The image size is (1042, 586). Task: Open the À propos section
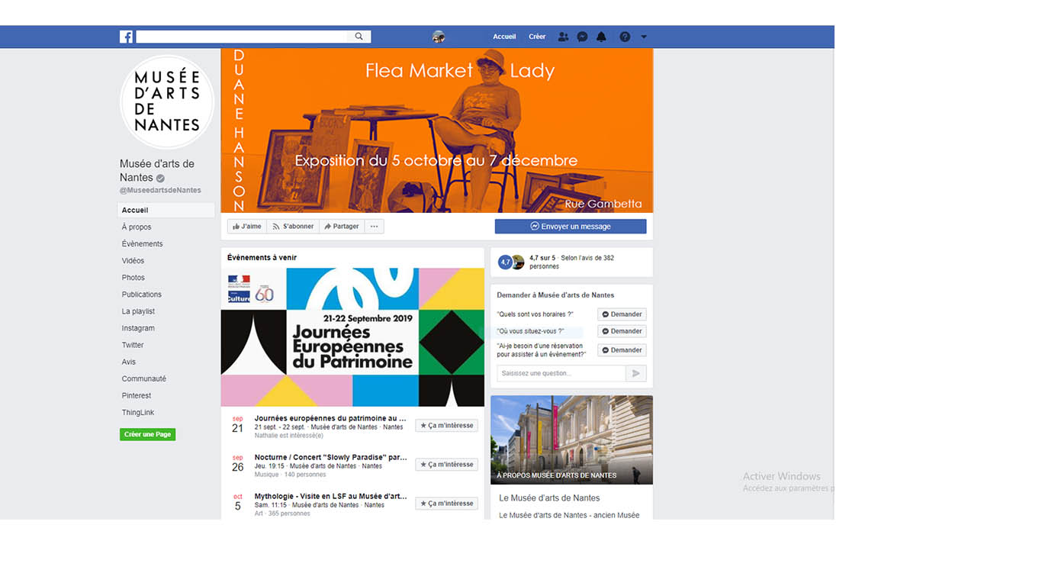(x=137, y=227)
